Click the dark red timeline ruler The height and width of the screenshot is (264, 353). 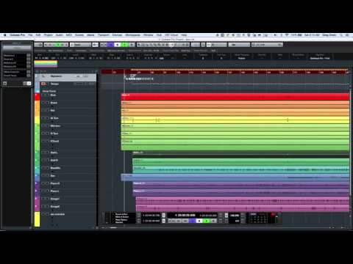[225, 72]
